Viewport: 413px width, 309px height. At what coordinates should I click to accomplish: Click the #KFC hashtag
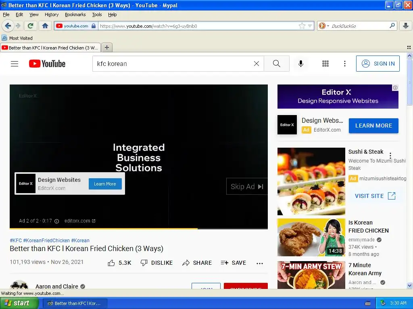pyautogui.click(x=16, y=241)
